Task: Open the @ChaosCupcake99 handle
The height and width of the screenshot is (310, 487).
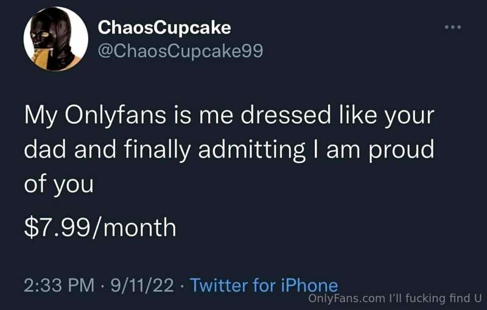Action: (180, 51)
